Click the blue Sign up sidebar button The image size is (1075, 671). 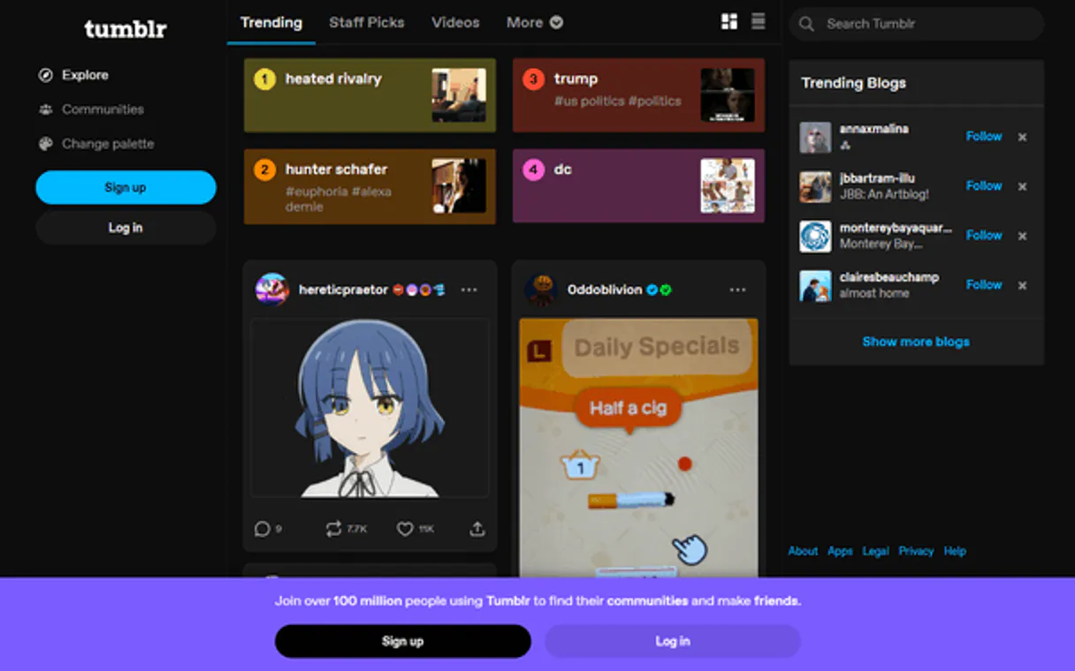point(126,187)
